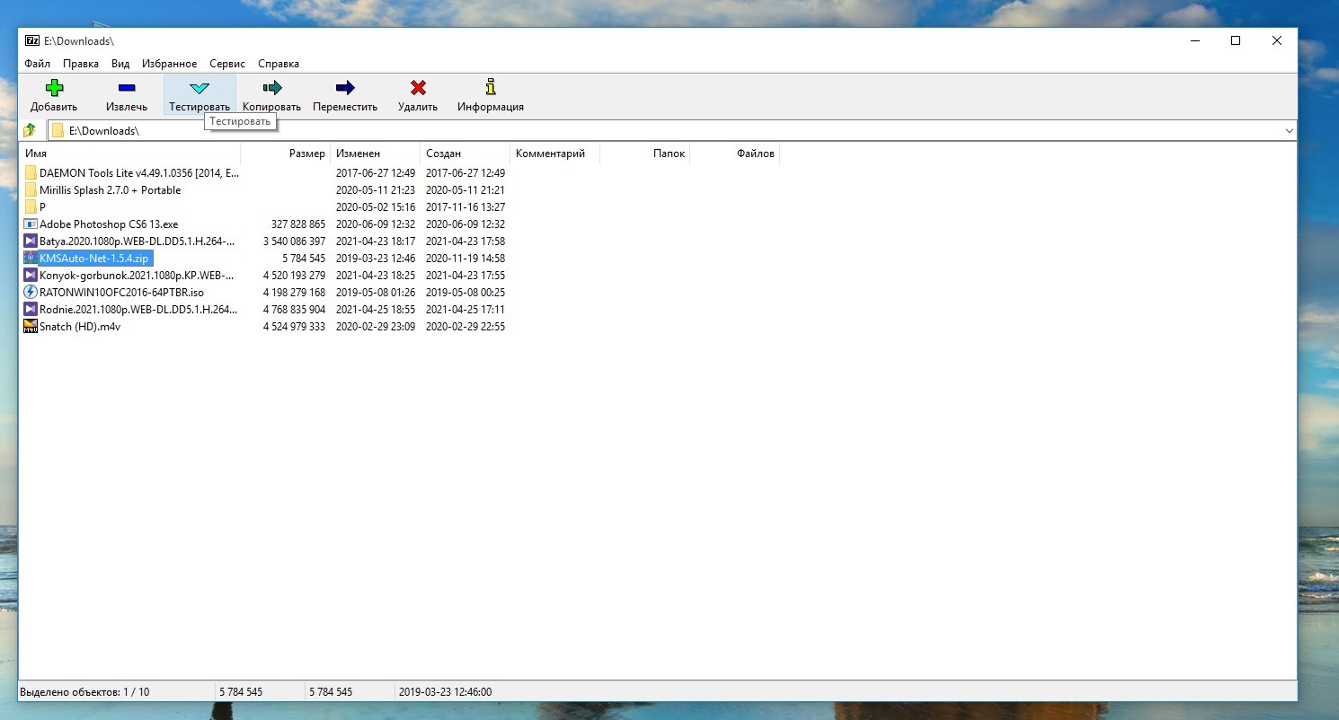This screenshot has width=1339, height=720.
Task: Click the E:\Downloads\ address field
Action: 629,131
